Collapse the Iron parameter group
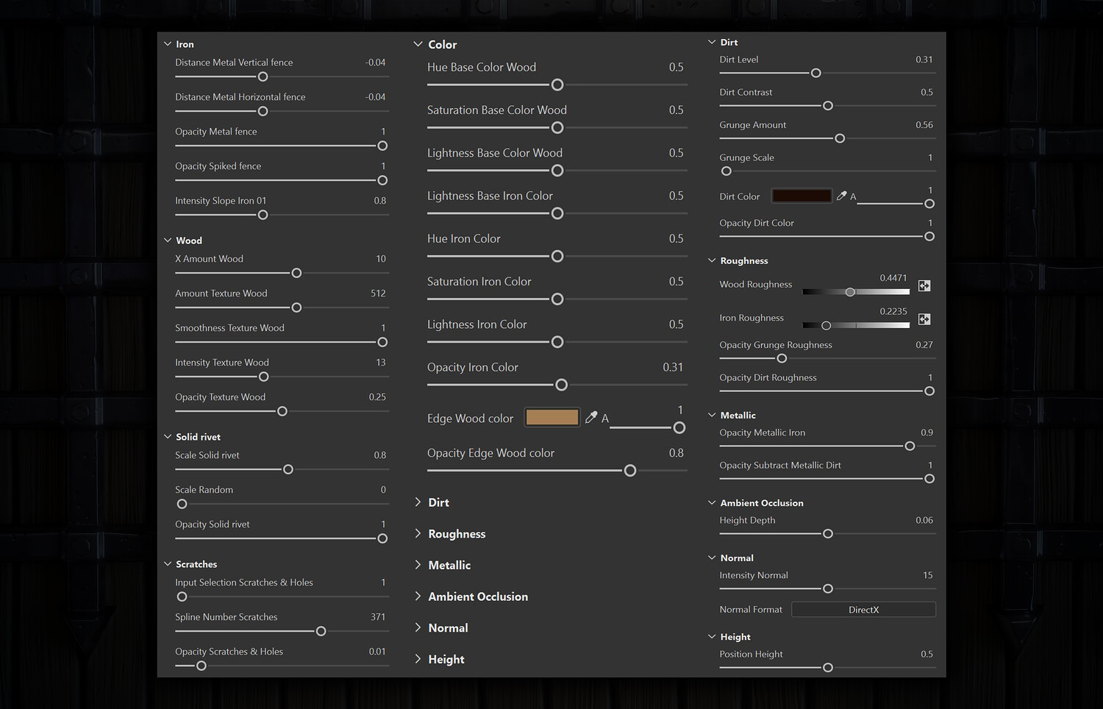This screenshot has width=1103, height=709. (x=168, y=44)
